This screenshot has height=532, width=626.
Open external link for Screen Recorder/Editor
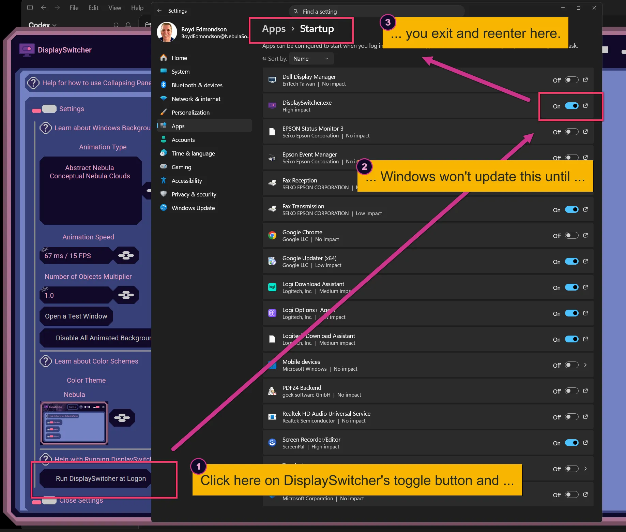585,443
